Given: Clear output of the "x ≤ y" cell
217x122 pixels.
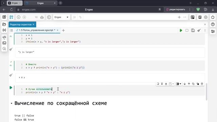Looking at the screenshot, I should coord(11,75).
